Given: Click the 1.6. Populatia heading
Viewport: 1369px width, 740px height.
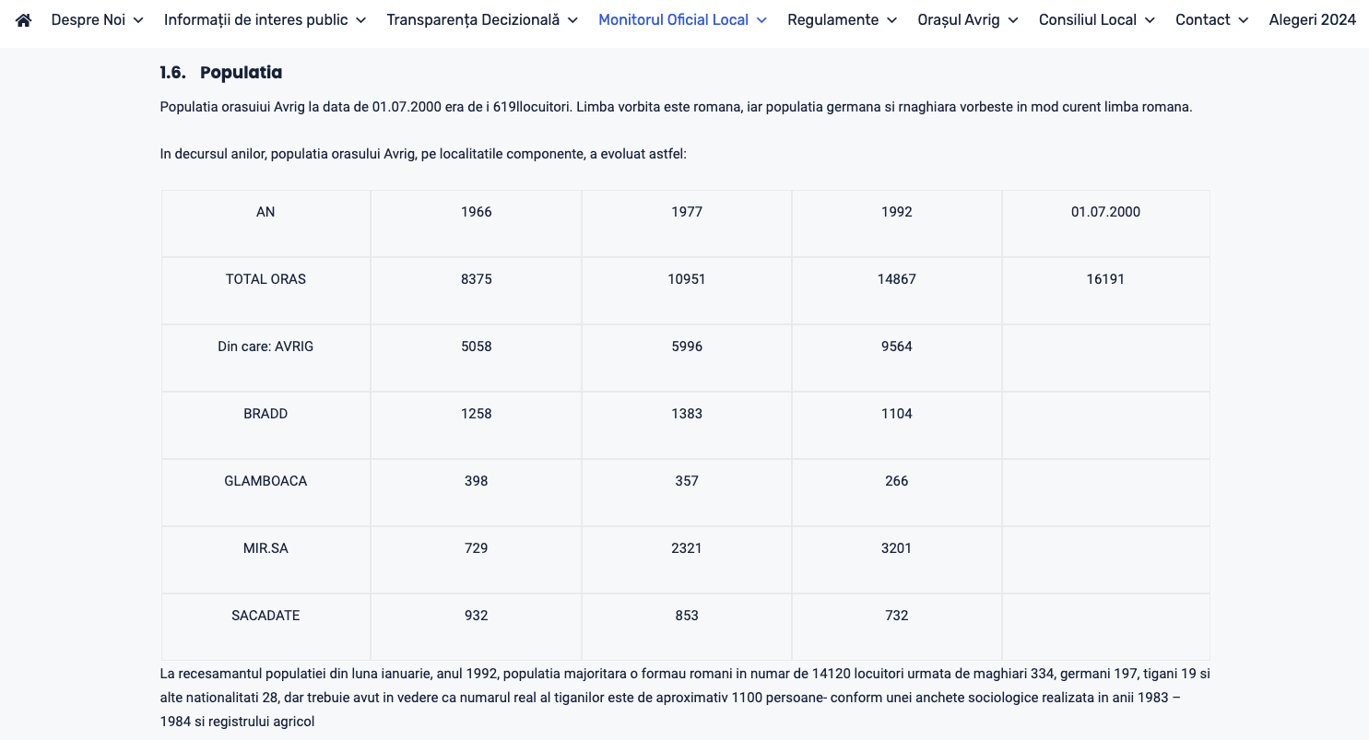Looking at the screenshot, I should coord(221,72).
